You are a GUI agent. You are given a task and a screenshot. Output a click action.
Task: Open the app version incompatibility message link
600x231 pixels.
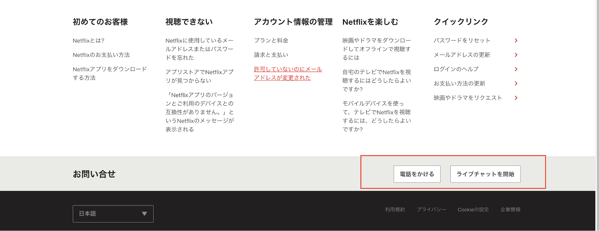pos(200,112)
